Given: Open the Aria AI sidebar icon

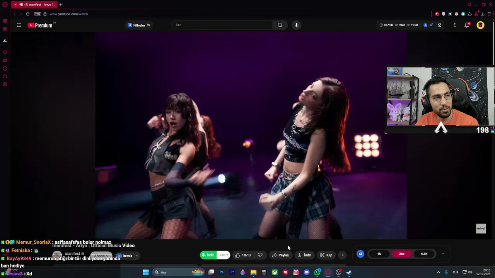Looking at the screenshot, I should pos(5,41).
